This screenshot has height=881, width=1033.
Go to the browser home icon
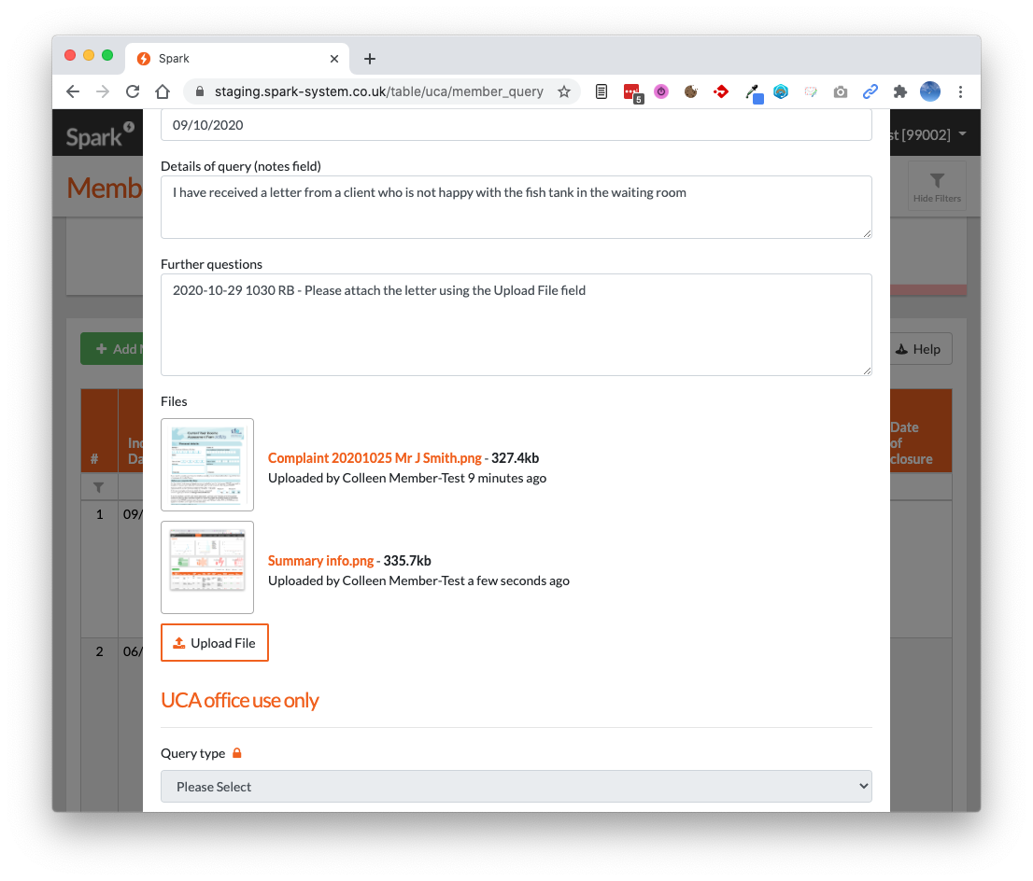(163, 91)
